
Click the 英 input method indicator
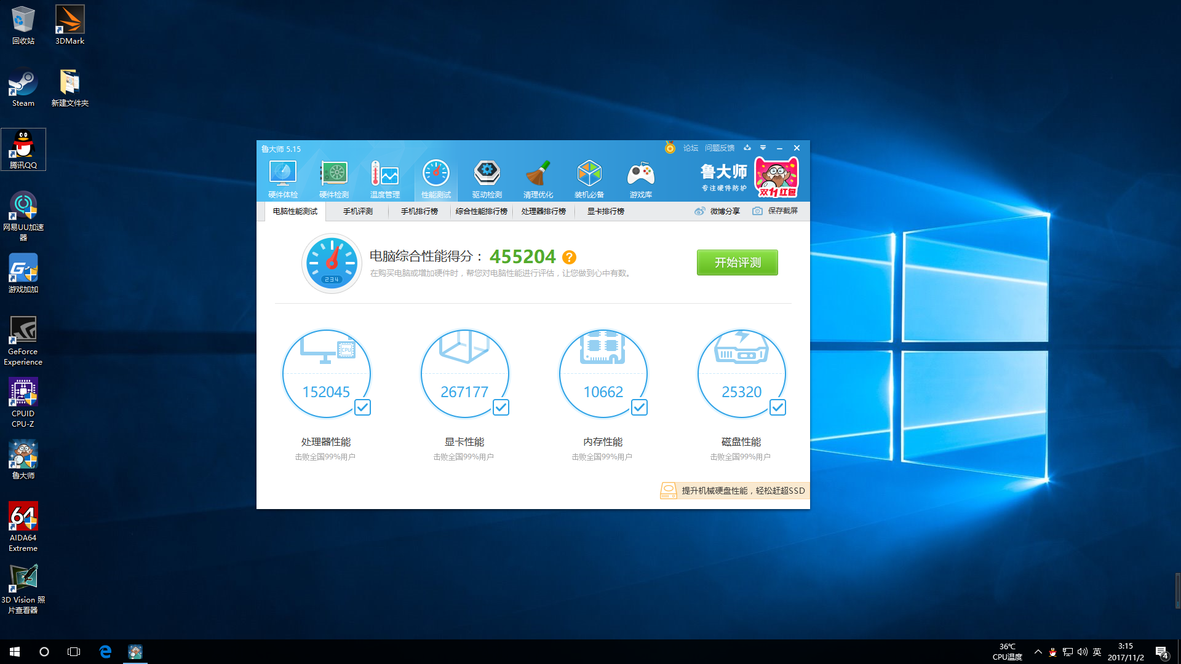pos(1097,652)
